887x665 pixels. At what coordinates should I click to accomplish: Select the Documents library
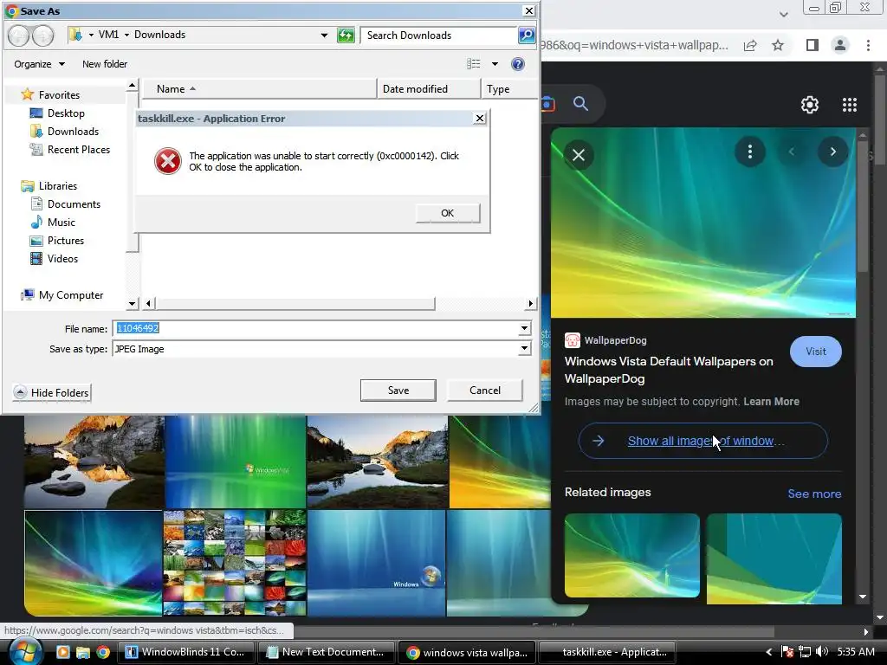[x=74, y=204]
